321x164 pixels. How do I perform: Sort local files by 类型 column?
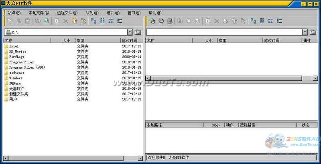[98, 40]
